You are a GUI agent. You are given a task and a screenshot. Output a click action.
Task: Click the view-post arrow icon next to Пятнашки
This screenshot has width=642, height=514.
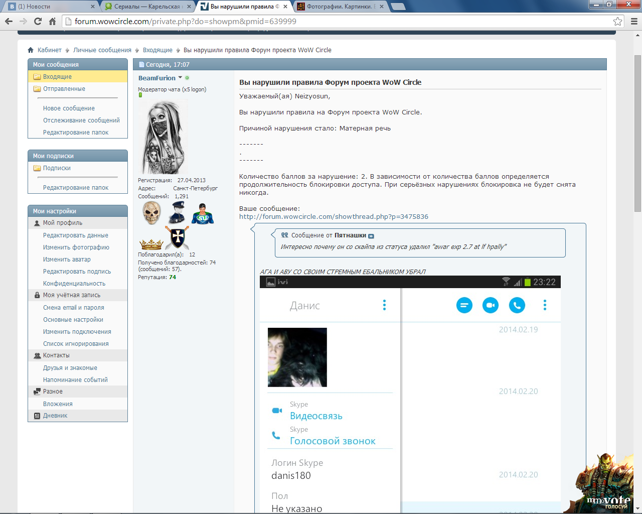[371, 236]
